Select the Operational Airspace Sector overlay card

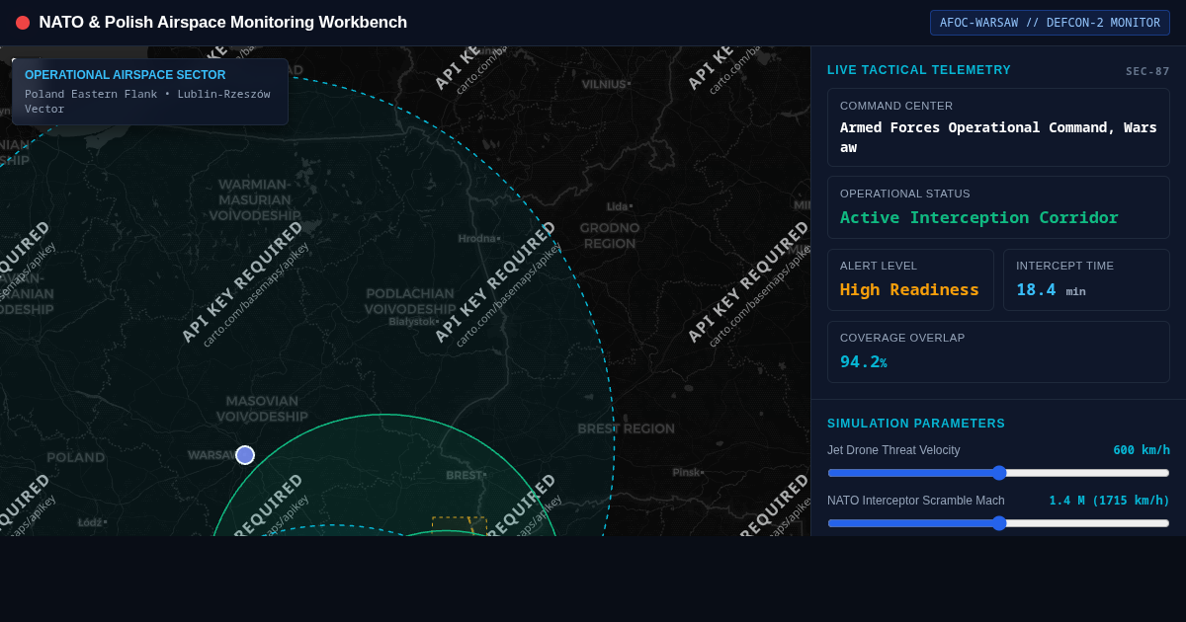pyautogui.click(x=150, y=92)
